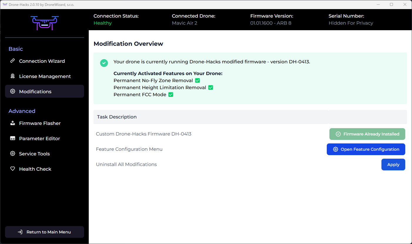The image size is (412, 244).
Task: Click the Health Check heart icon
Action: [x=13, y=169]
